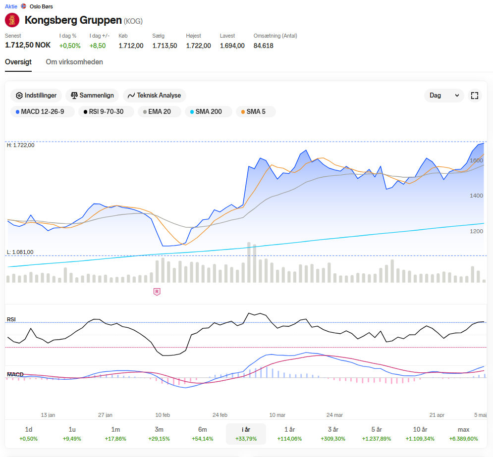Image resolution: width=493 pixels, height=457 pixels.
Task: Toggle the MACD 12-26-9 indicator chip
Action: [x=43, y=112]
